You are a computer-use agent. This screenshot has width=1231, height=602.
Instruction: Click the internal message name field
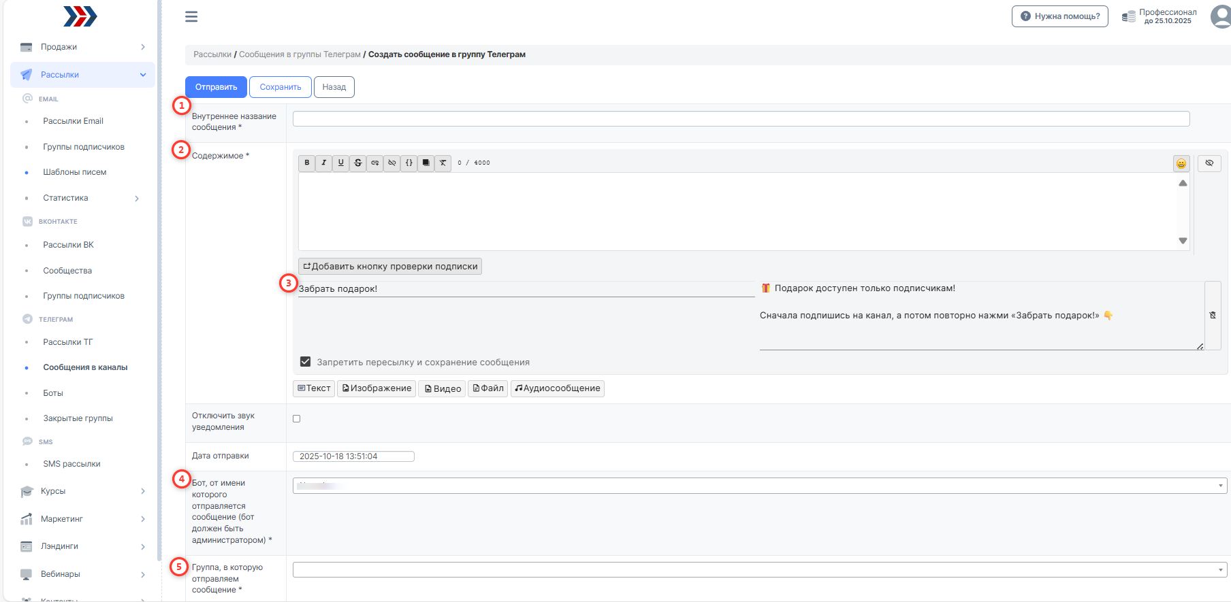click(741, 119)
